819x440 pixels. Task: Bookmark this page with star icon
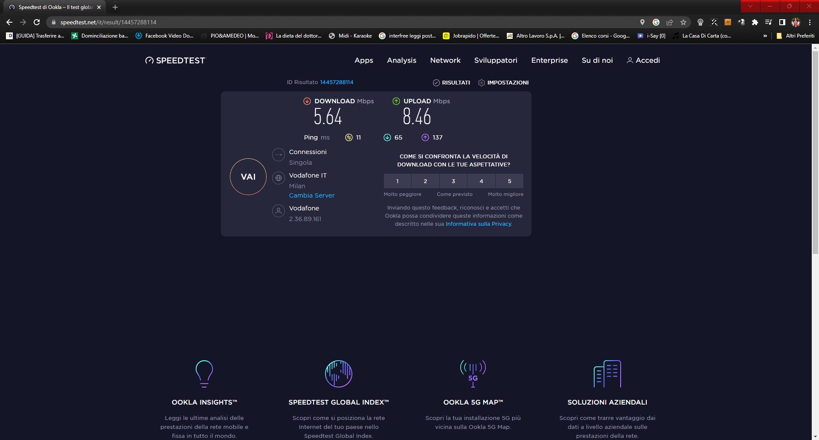point(683,22)
